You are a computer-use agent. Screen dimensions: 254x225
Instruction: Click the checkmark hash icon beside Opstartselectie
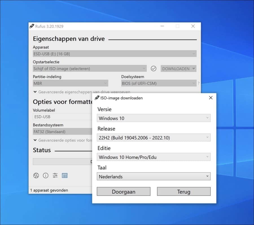(154, 69)
